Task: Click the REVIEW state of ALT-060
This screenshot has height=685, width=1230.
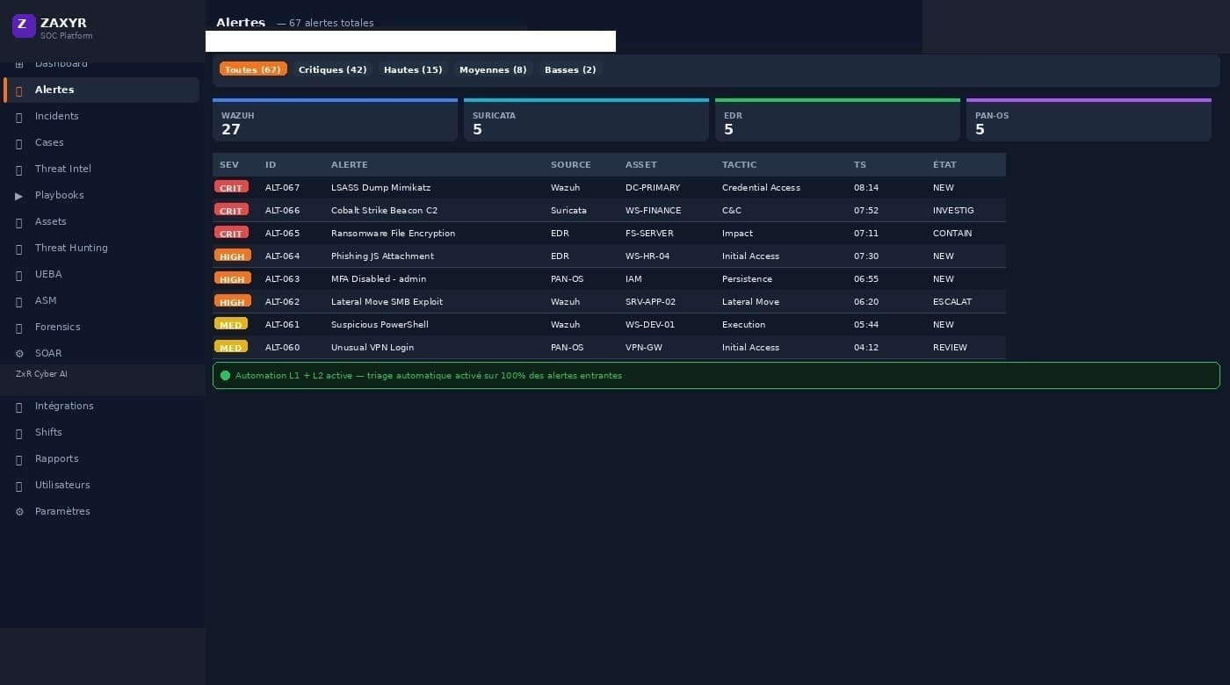Action: coord(950,348)
